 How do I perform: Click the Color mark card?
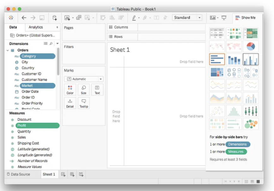(x=70, y=90)
